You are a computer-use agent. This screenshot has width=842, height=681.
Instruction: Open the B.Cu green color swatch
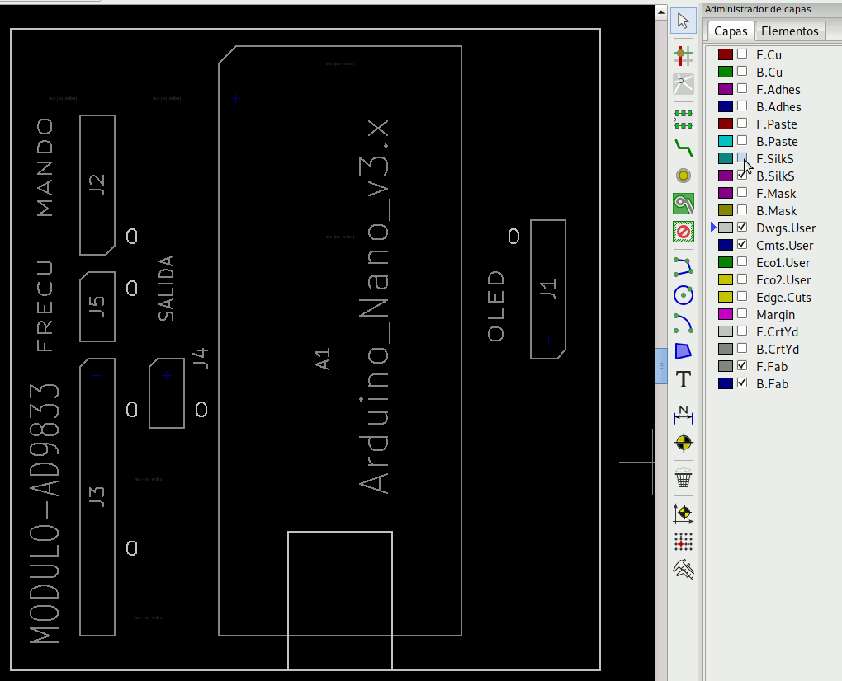pos(726,72)
